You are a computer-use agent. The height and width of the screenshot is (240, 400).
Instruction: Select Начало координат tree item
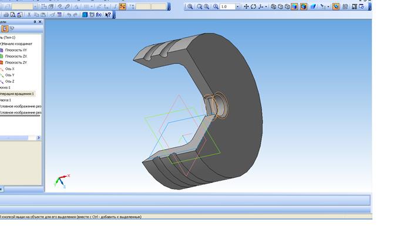16,44
